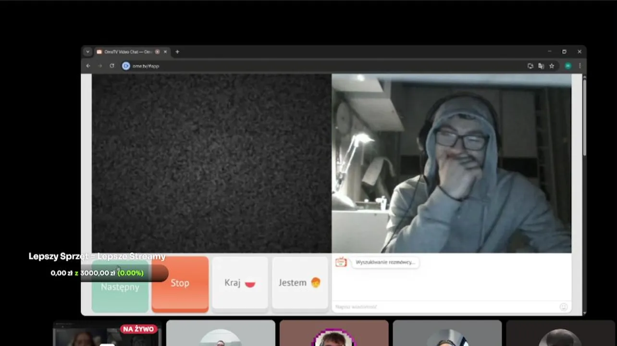Screen dimensions: 617x346
Task: Open the tab search chevron
Action: pos(87,51)
